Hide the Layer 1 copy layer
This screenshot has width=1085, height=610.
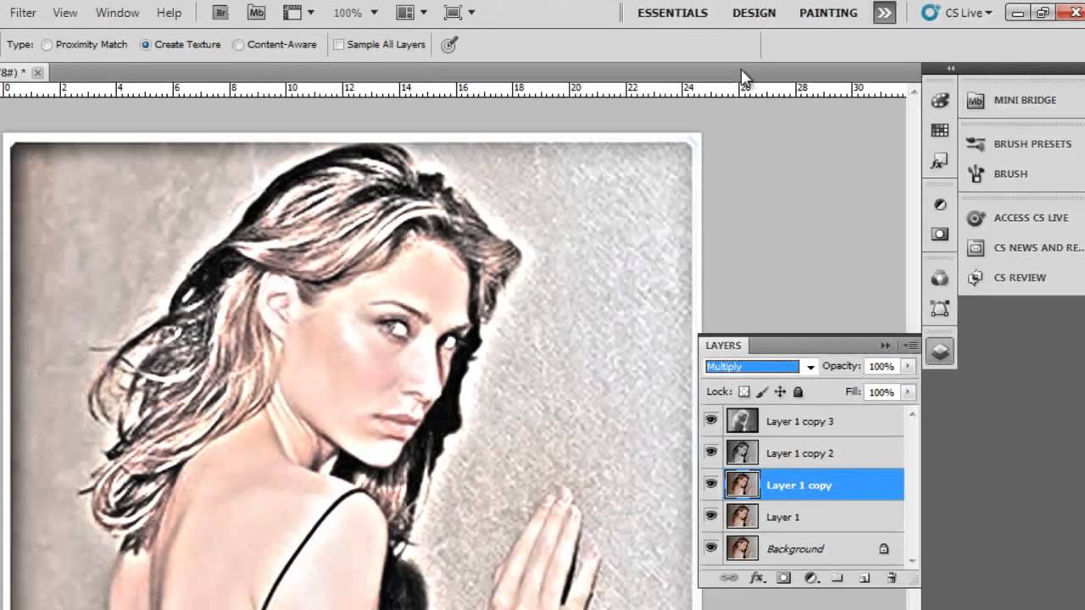710,485
